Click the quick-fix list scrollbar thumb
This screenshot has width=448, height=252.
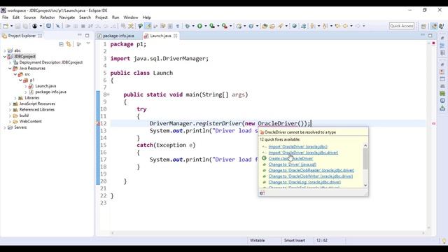point(365,159)
